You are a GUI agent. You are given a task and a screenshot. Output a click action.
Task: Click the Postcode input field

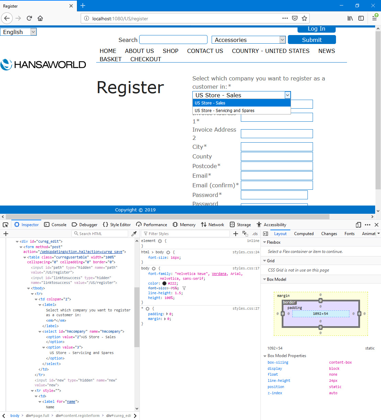[x=277, y=166]
